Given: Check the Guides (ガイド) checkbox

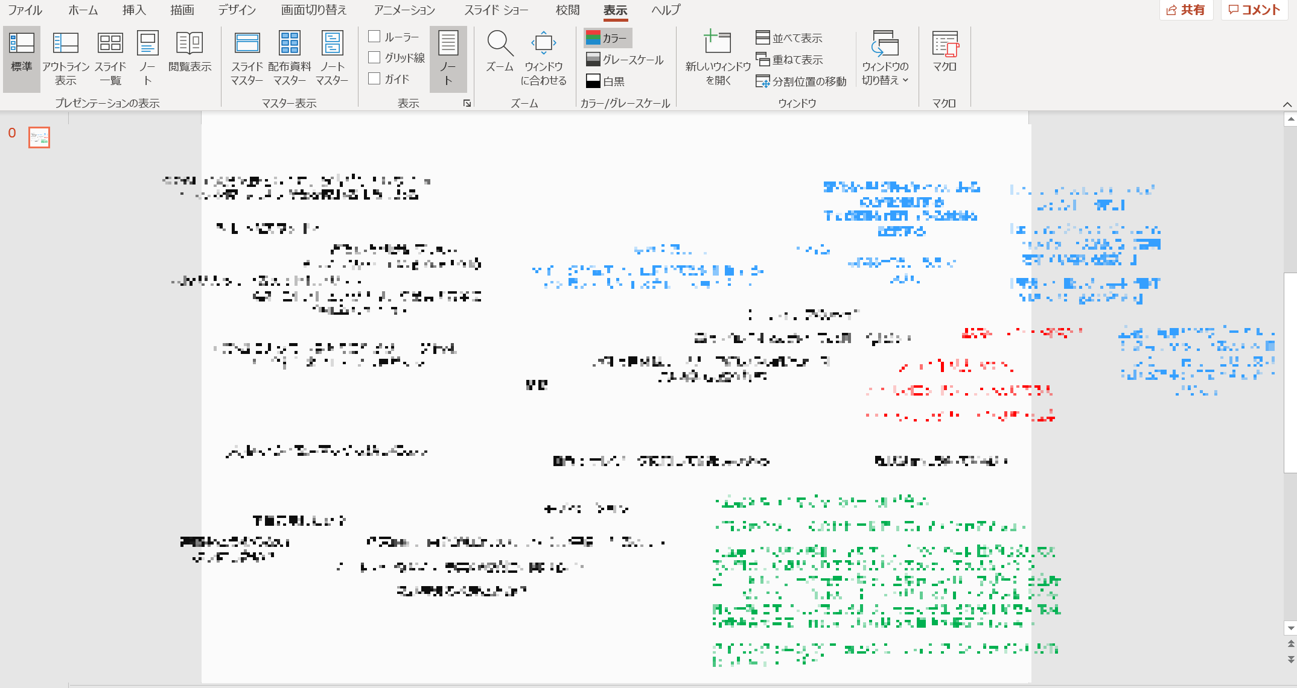Looking at the screenshot, I should coord(375,78).
